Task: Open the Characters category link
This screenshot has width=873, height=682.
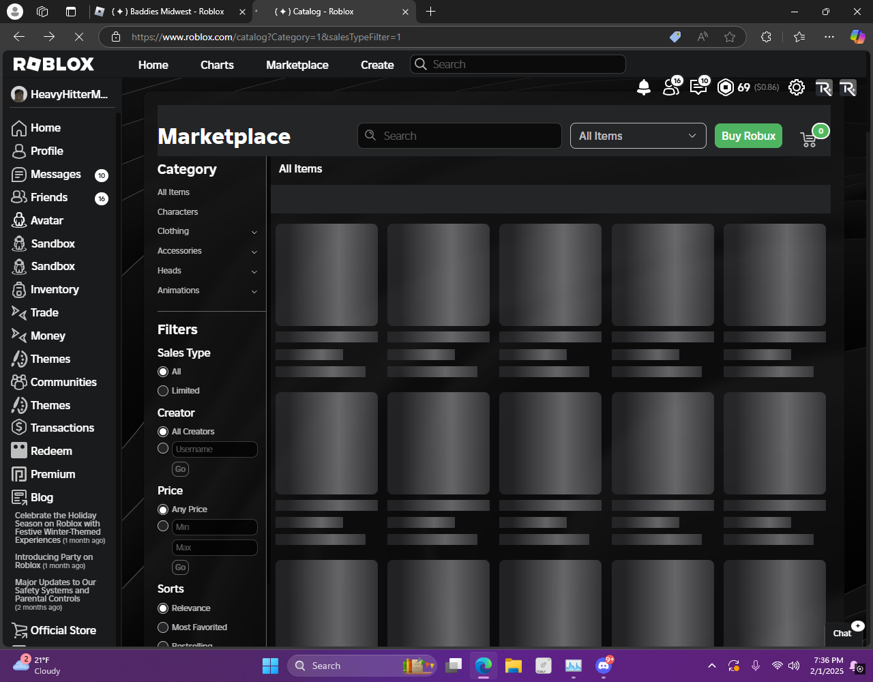Action: click(177, 212)
